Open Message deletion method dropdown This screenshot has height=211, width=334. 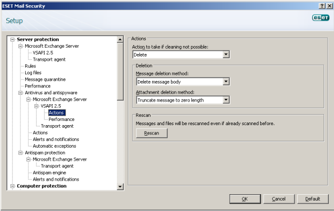pos(226,82)
